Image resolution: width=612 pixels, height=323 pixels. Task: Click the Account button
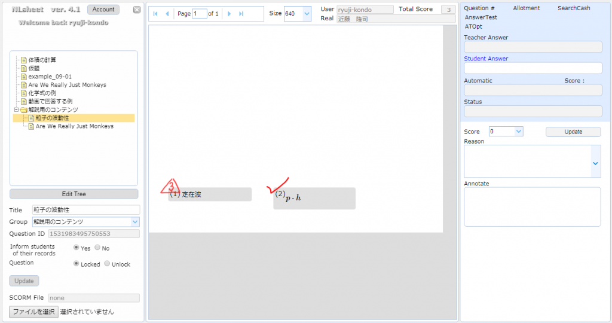[x=103, y=10]
